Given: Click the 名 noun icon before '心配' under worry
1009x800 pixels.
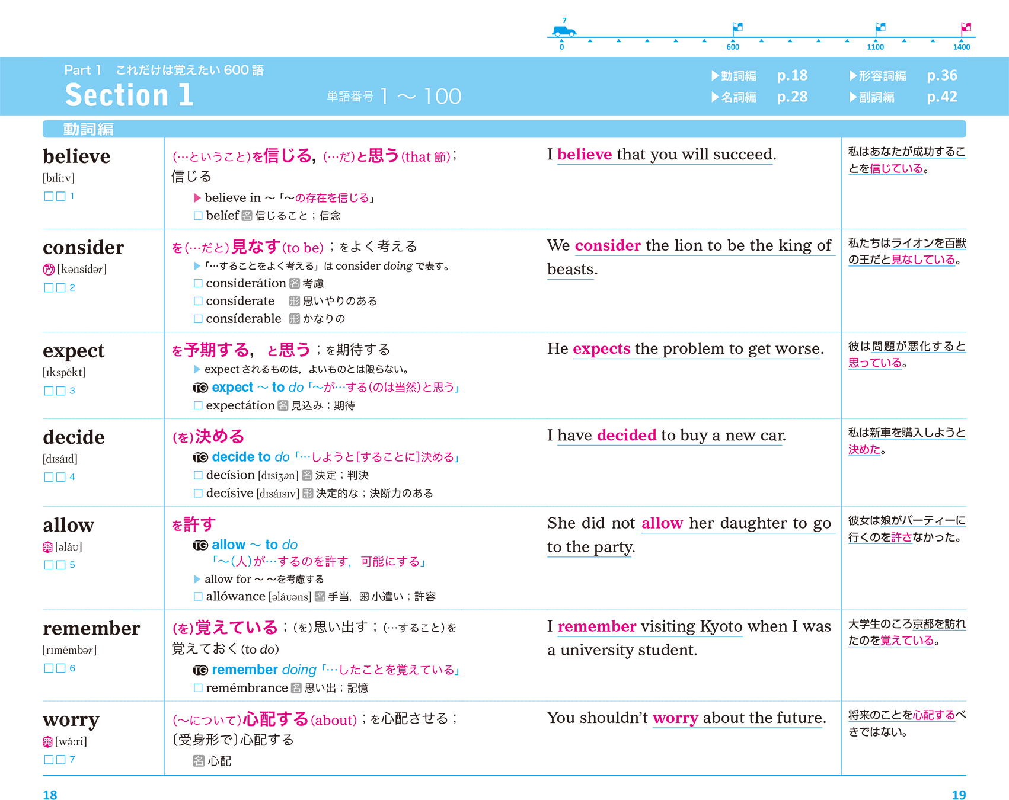Looking at the screenshot, I should (x=199, y=761).
